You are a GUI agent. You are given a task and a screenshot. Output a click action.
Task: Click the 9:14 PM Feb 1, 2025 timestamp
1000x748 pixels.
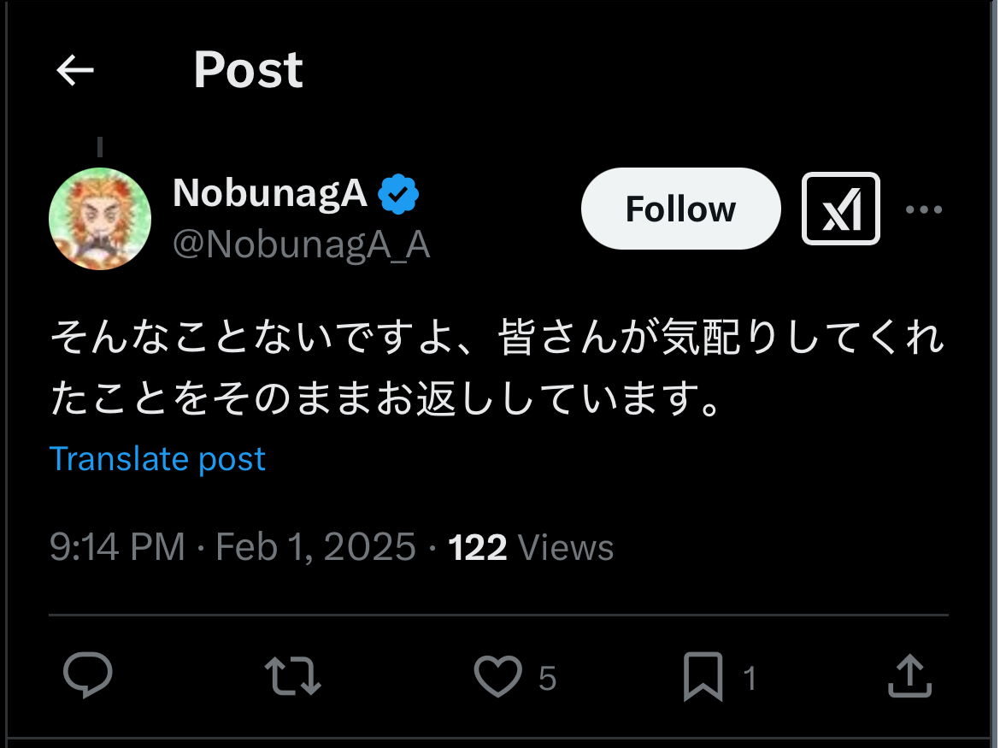point(232,547)
